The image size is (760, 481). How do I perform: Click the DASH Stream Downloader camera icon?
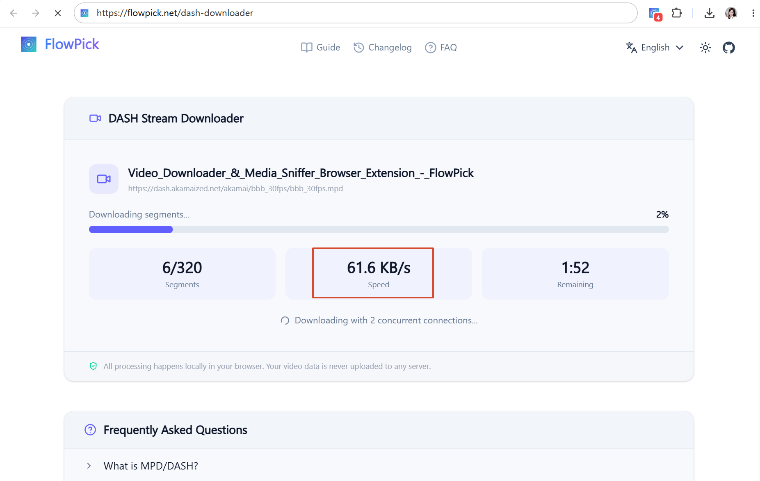pyautogui.click(x=95, y=118)
